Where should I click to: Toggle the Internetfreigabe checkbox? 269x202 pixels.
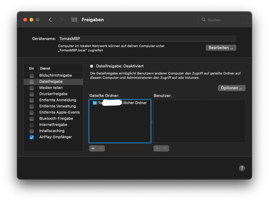click(32, 125)
